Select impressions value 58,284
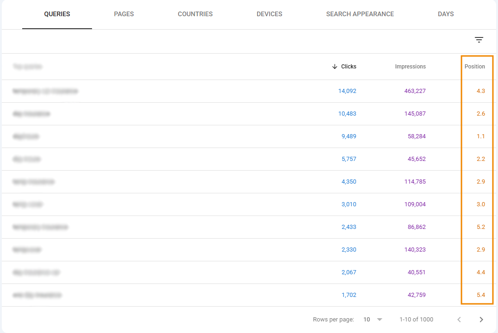Viewport: 498px width, 333px height. (417, 136)
